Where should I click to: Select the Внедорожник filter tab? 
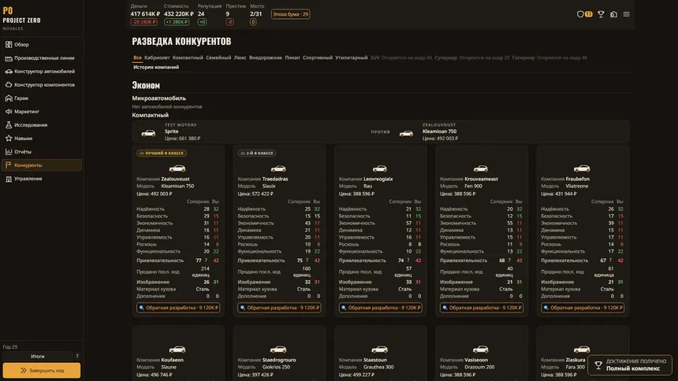click(266, 57)
